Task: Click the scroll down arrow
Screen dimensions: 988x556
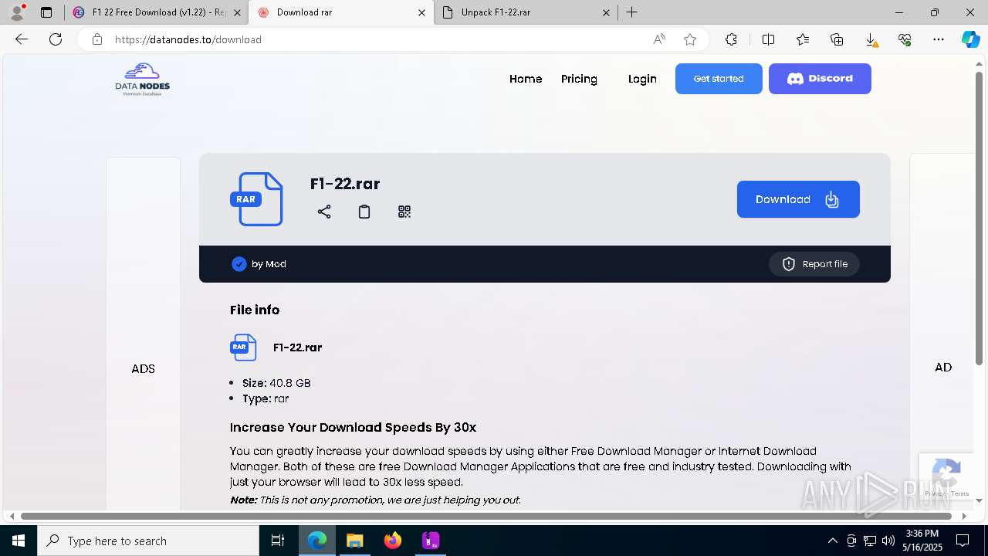Action: pyautogui.click(x=980, y=501)
